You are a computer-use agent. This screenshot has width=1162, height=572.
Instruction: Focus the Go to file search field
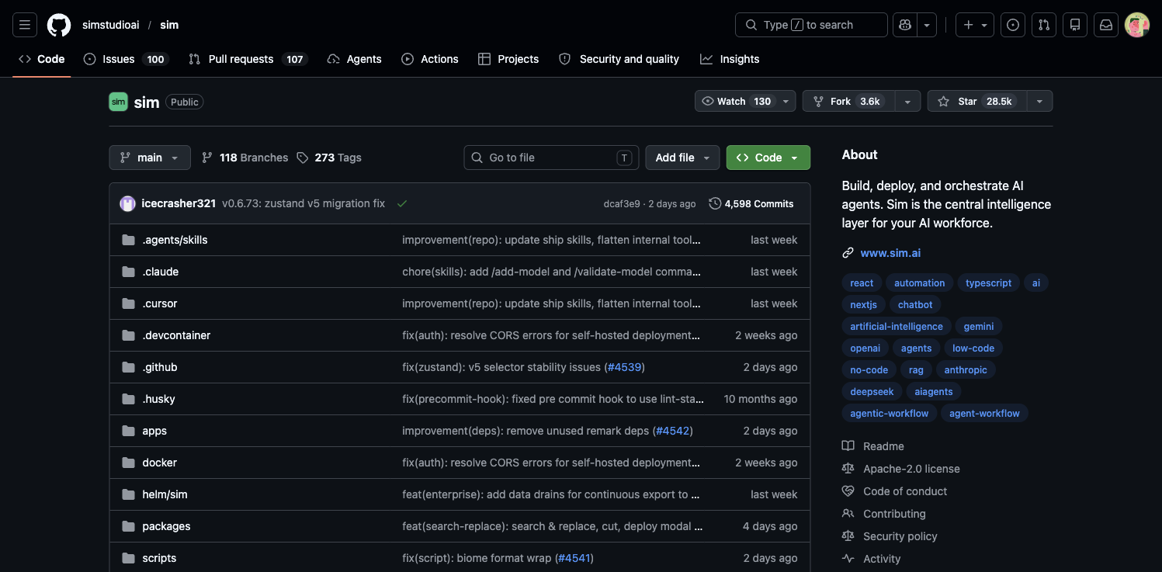click(551, 158)
